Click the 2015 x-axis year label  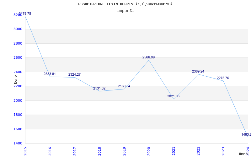(25, 151)
